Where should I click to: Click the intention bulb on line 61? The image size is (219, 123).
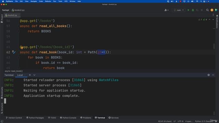pyautogui.click(x=22, y=48)
